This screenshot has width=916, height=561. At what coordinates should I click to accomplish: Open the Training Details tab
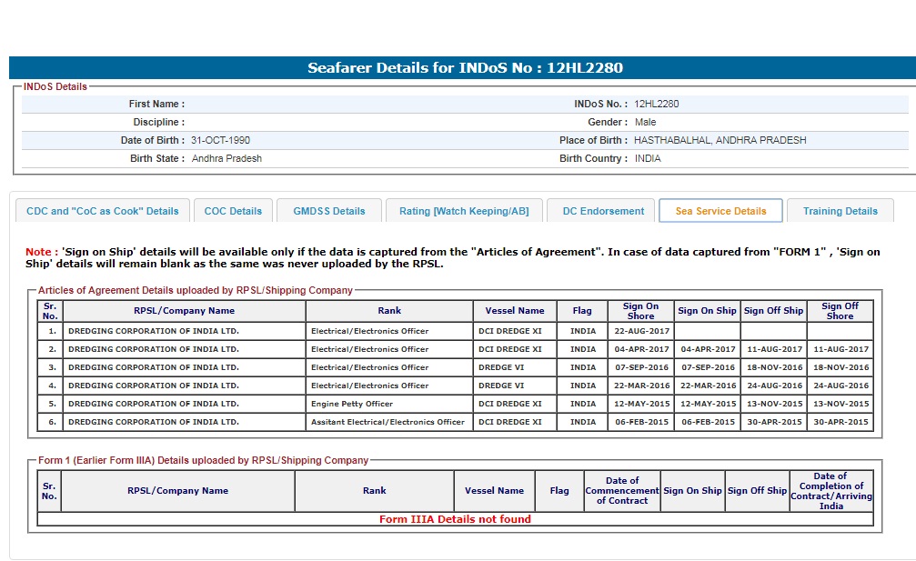[840, 211]
